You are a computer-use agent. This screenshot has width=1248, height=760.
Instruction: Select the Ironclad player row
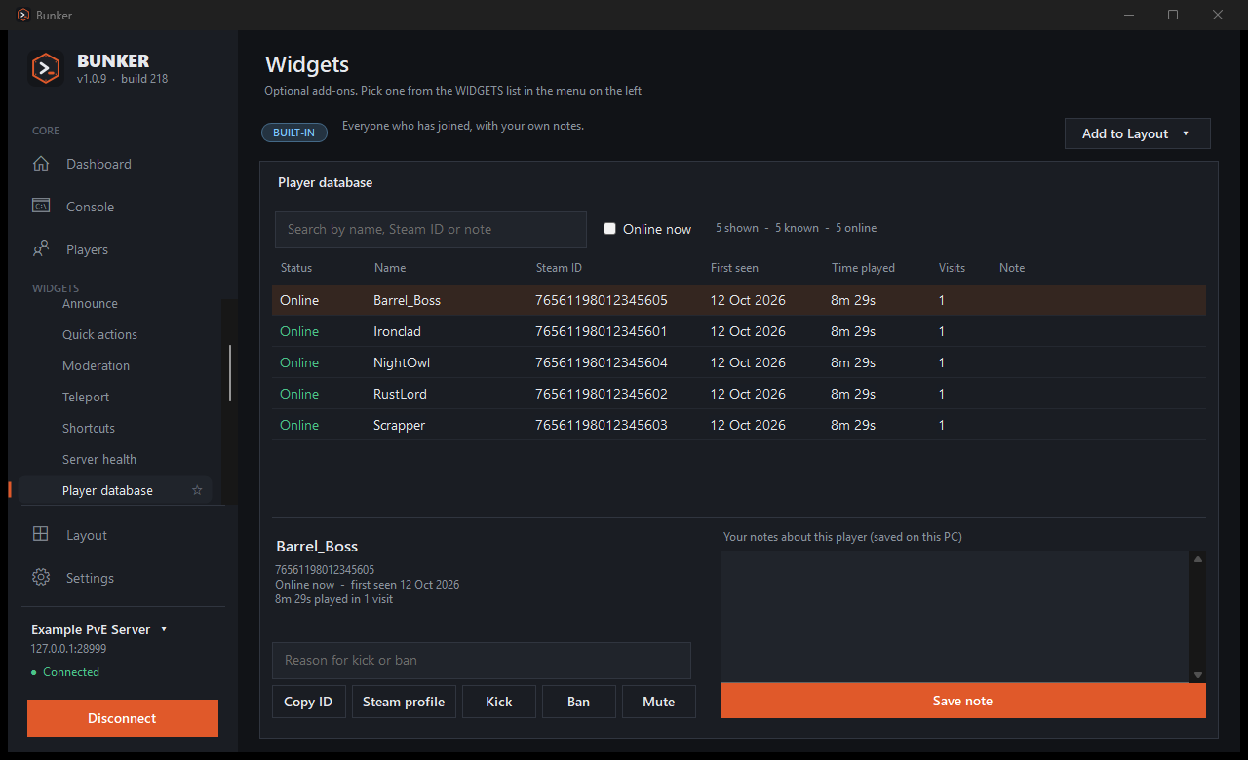point(739,331)
